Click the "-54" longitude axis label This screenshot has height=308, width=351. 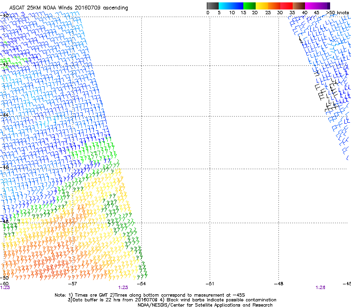(141, 284)
